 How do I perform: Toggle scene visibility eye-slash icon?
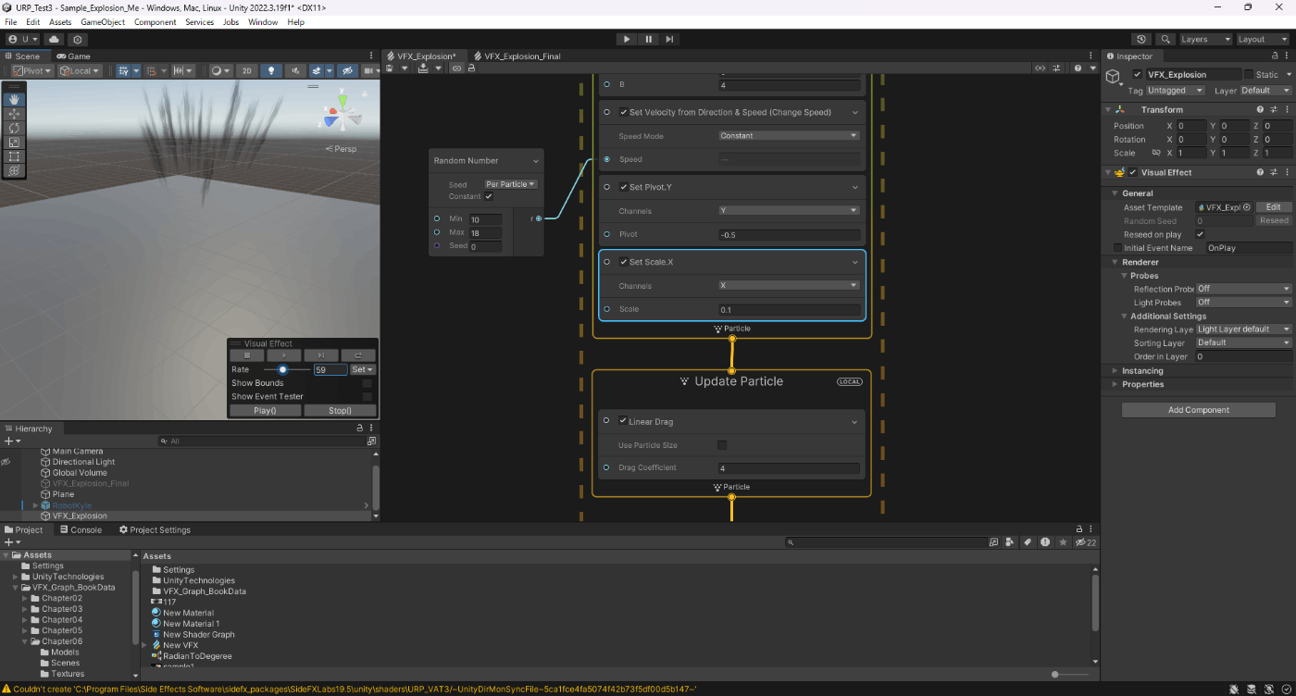[347, 70]
